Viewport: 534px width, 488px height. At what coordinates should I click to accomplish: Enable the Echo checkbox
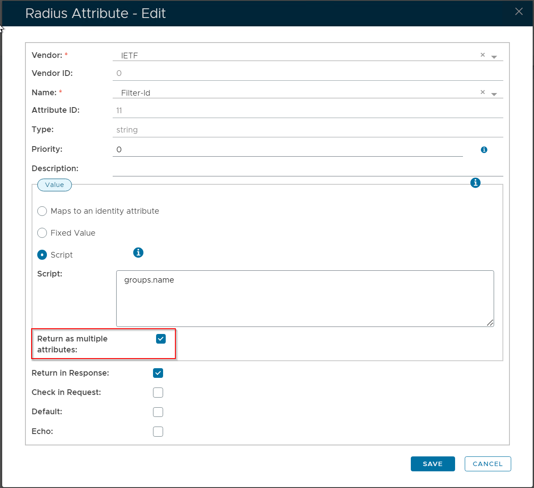(x=158, y=431)
